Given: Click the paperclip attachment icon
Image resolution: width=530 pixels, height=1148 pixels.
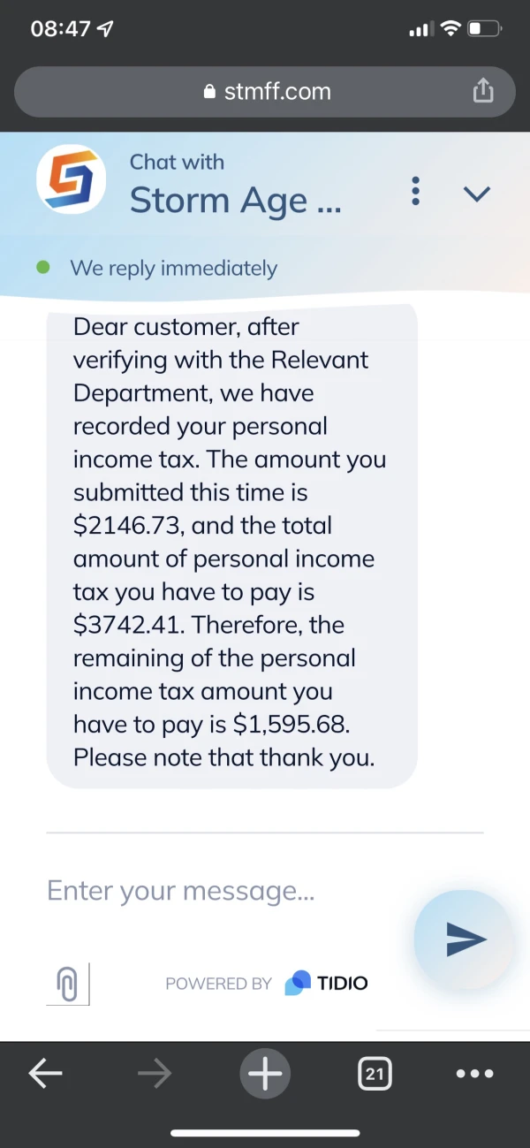Looking at the screenshot, I should [x=67, y=983].
